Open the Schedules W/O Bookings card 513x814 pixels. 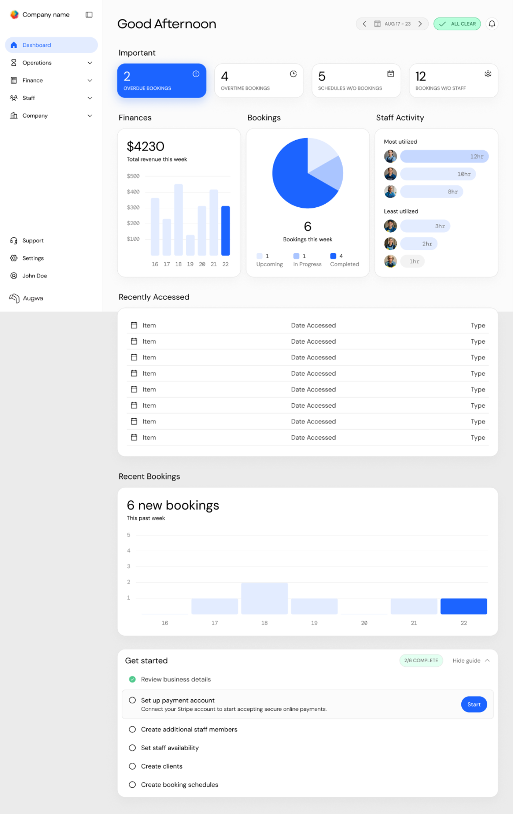click(x=356, y=81)
